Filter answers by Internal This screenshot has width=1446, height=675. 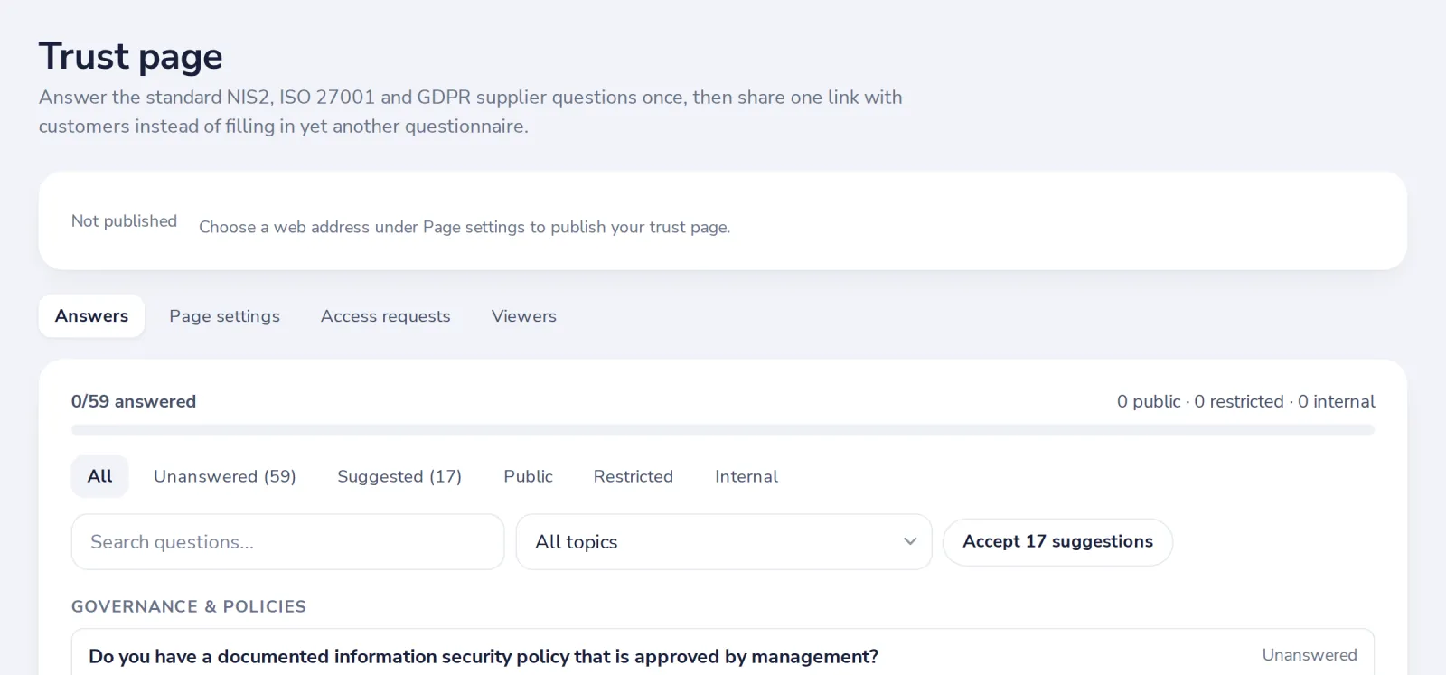pyautogui.click(x=746, y=476)
